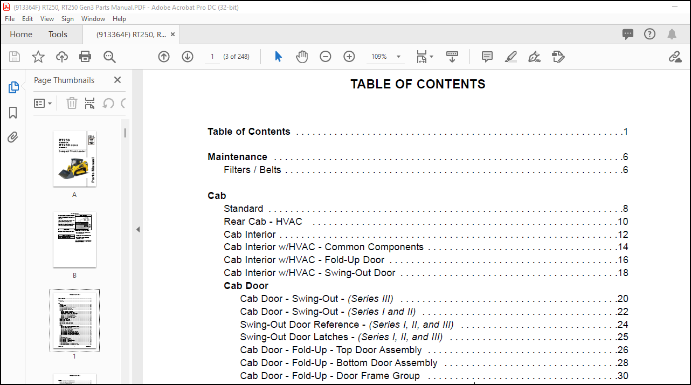691x385 pixels.
Task: Open the View menu
Action: click(x=47, y=18)
